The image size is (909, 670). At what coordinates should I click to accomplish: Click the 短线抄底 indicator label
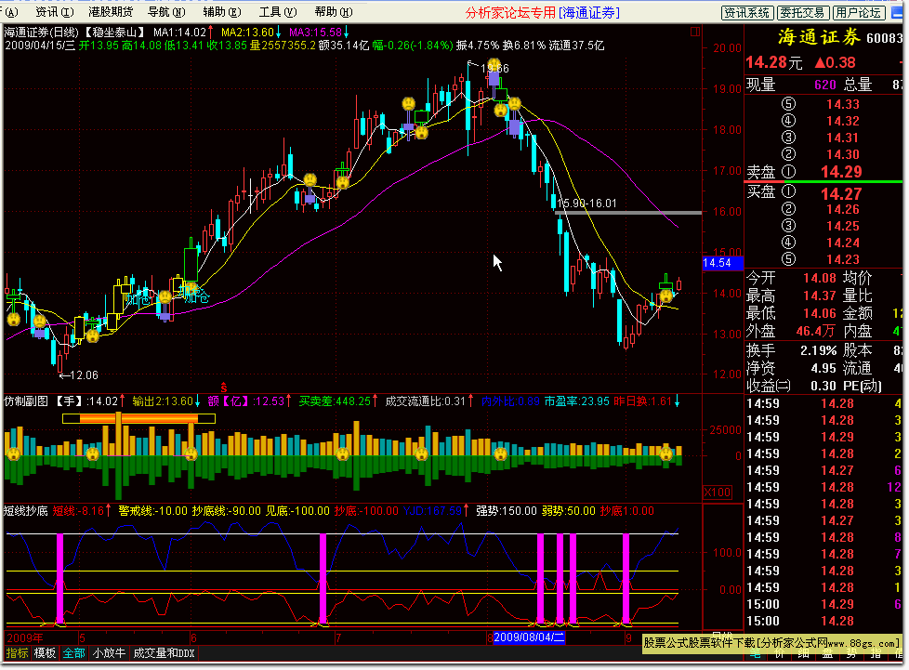pos(26,510)
